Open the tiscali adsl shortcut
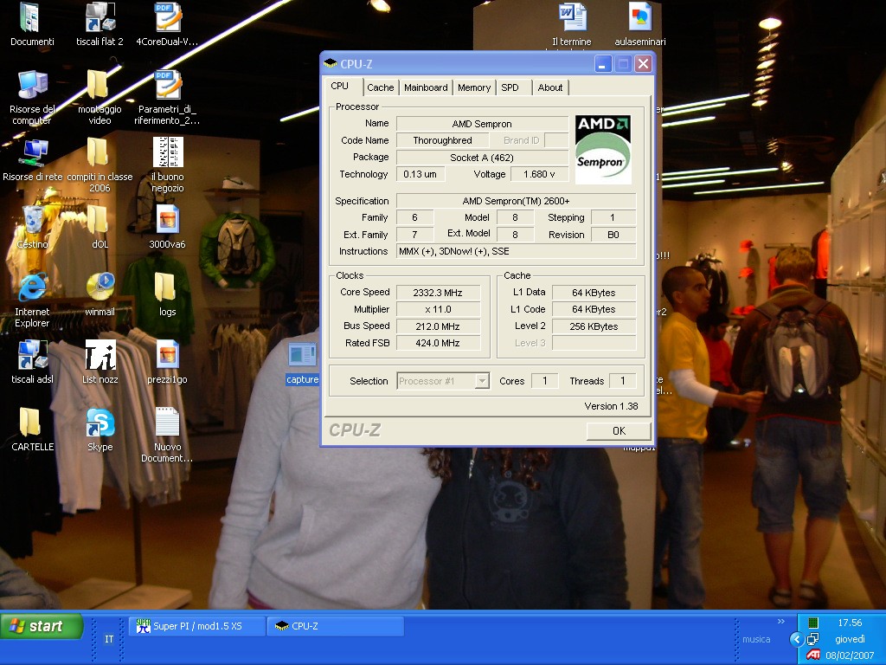Viewport: 886px width, 665px height. point(32,362)
